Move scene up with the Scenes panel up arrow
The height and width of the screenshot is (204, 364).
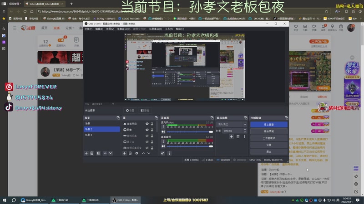tap(105, 153)
